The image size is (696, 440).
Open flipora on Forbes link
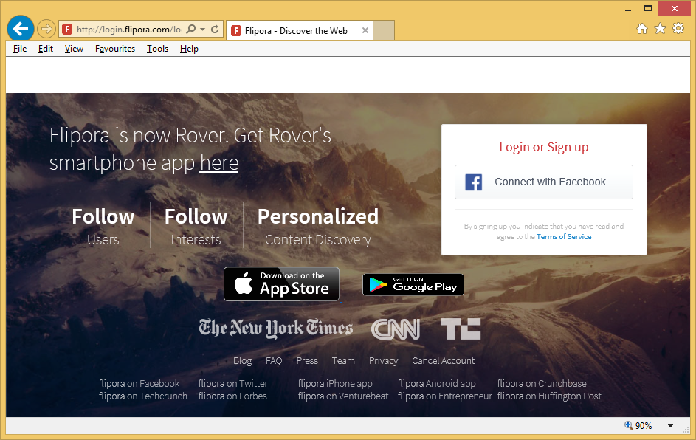(232, 396)
